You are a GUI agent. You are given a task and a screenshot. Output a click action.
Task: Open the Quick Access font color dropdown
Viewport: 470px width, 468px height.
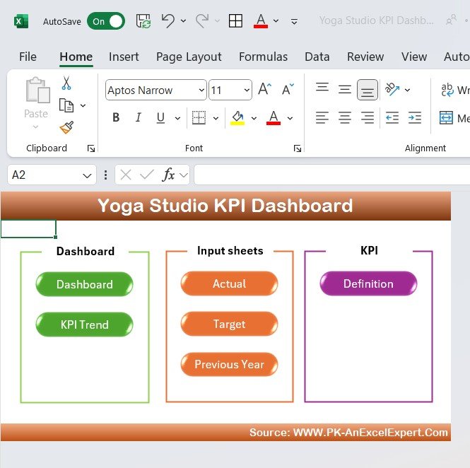tap(276, 21)
